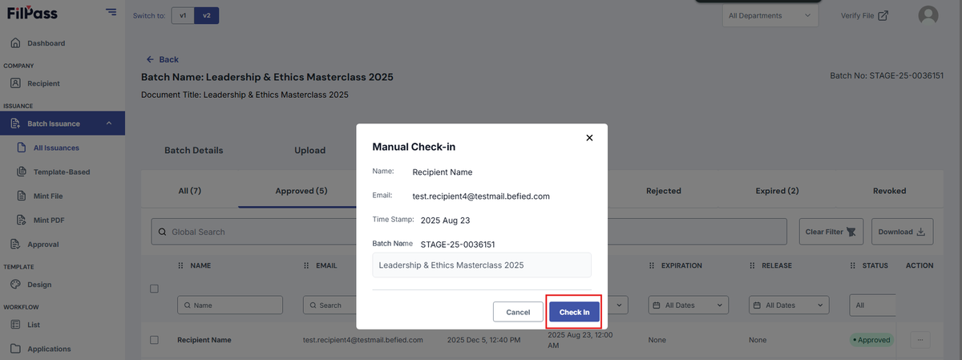This screenshot has width=962, height=360.
Task: Click the Template-Based copy icon
Action: pos(22,172)
